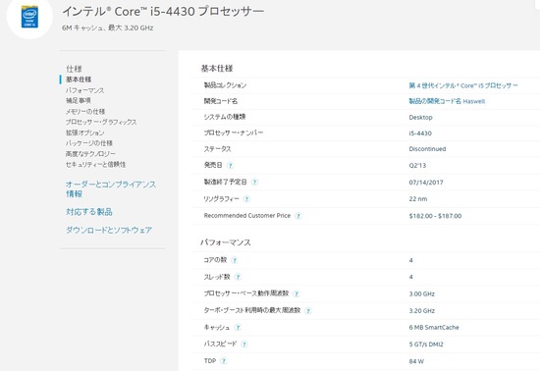Screen dimensions: 540x371
Task: Click the 基本仕様 section heading
Action: pos(217,69)
